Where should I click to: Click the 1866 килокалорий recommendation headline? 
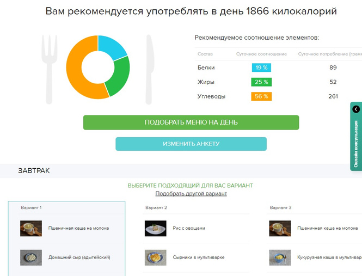(x=191, y=11)
